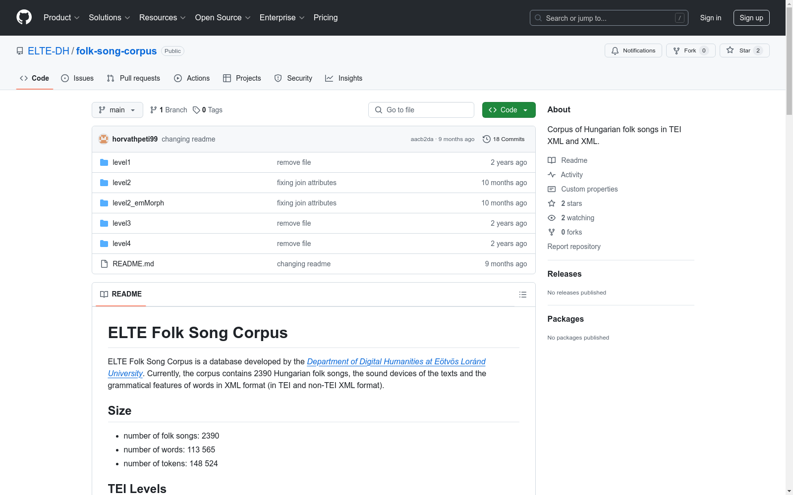The image size is (793, 495).
Task: Expand the Resources menu
Action: (163, 17)
